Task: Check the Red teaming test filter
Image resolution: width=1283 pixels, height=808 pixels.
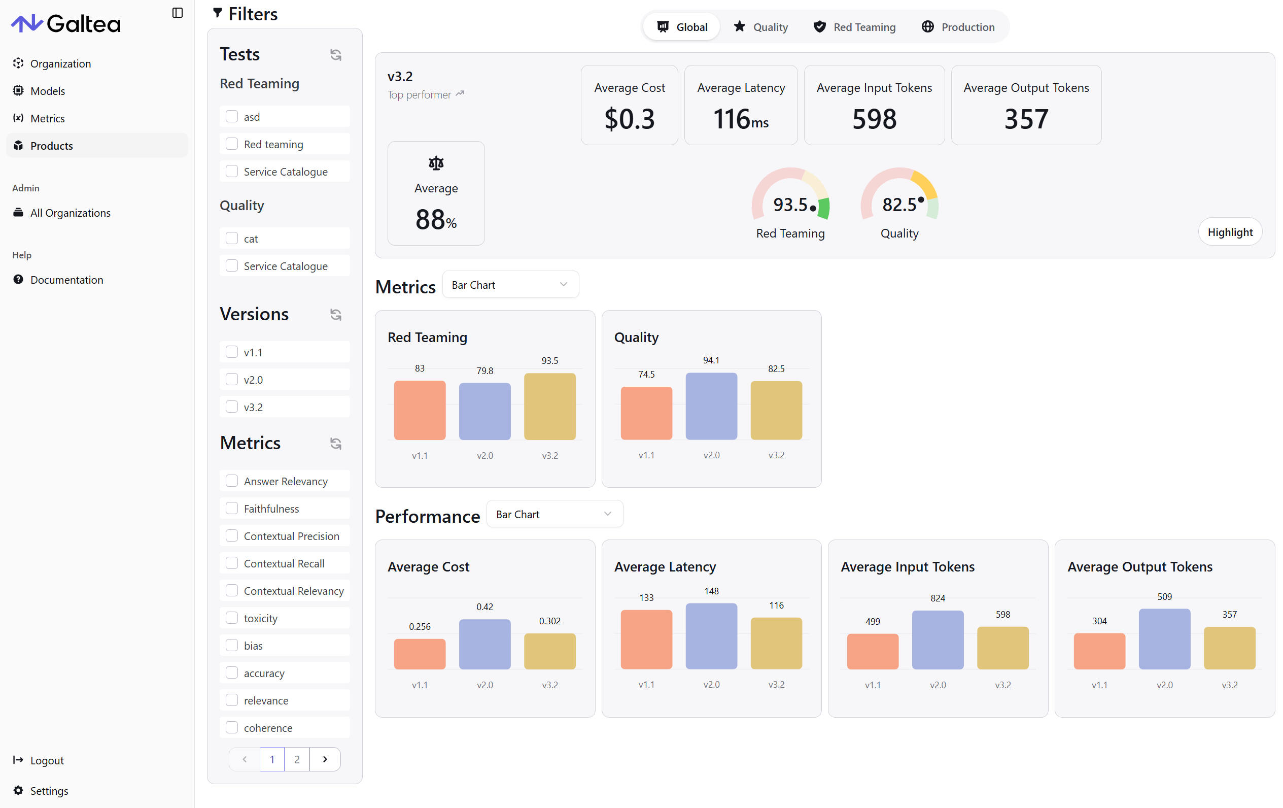Action: 232,143
